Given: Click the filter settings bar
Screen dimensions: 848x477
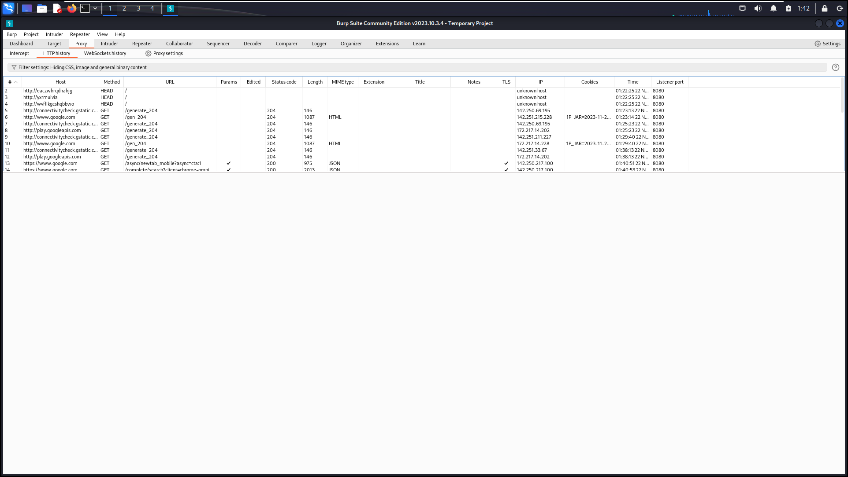Looking at the screenshot, I should 417,67.
